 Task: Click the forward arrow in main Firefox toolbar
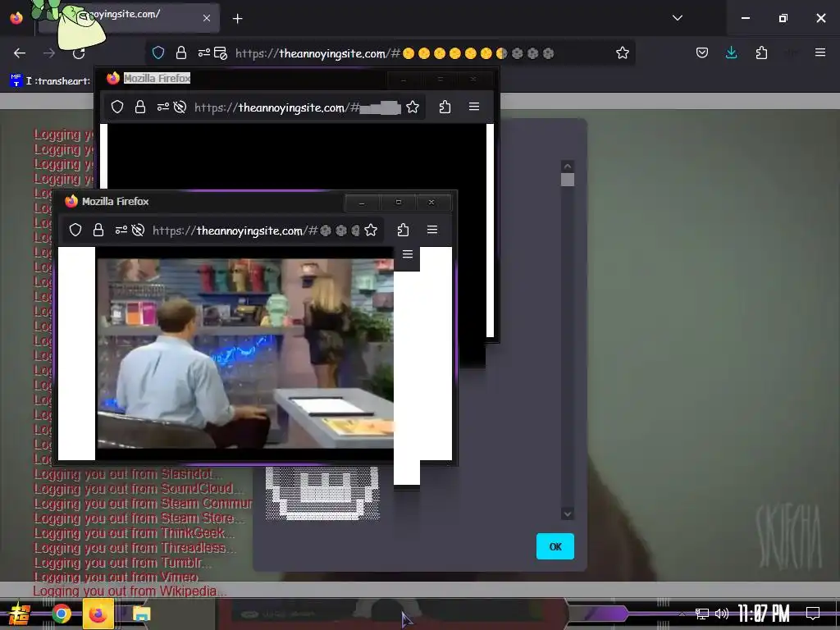pyautogui.click(x=49, y=53)
